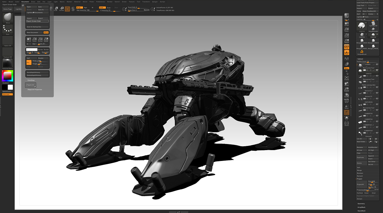383x213 pixels.
Task: Expand the Boolean section
Action: [360, 173]
